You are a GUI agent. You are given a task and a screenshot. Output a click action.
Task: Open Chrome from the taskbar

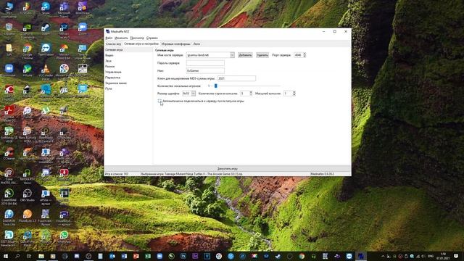(302, 256)
